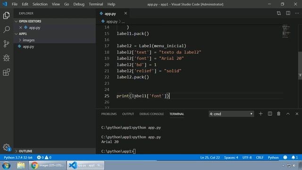
Task: Change indentation via Spaces: 4
Action: point(231,157)
